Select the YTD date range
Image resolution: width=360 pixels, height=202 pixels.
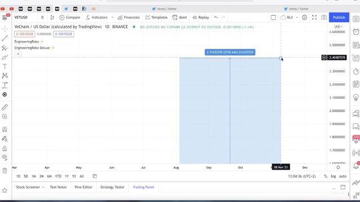(58, 176)
